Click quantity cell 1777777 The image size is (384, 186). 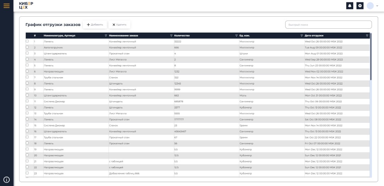coord(207,119)
